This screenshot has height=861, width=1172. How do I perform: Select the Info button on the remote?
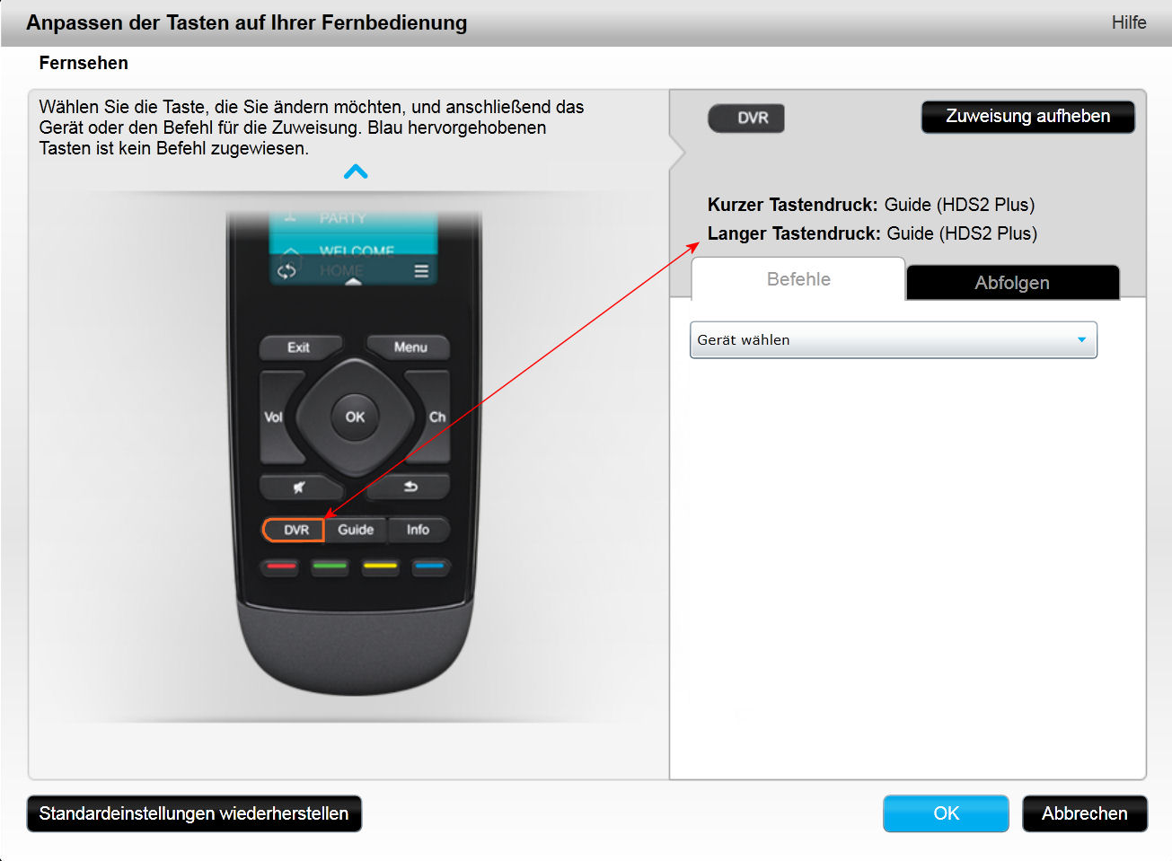[x=418, y=530]
